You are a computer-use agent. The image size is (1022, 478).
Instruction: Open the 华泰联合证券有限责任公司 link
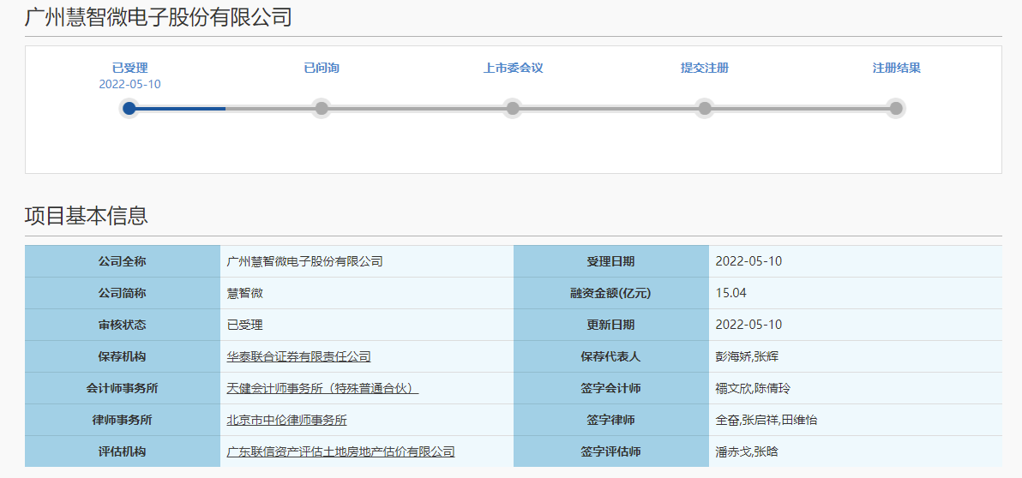coord(298,356)
